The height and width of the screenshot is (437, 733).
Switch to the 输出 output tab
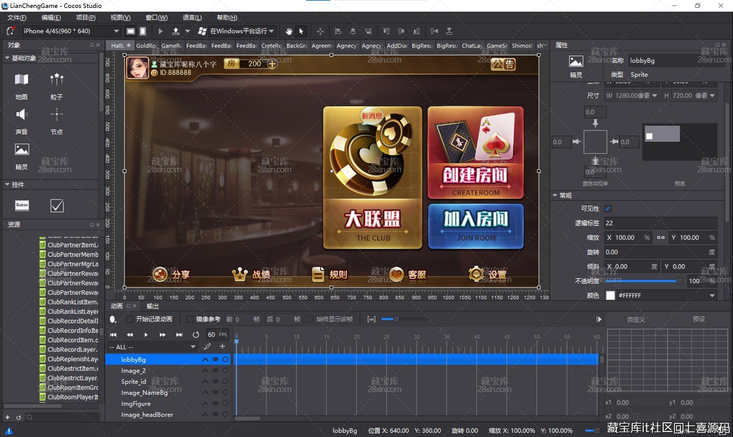[153, 306]
